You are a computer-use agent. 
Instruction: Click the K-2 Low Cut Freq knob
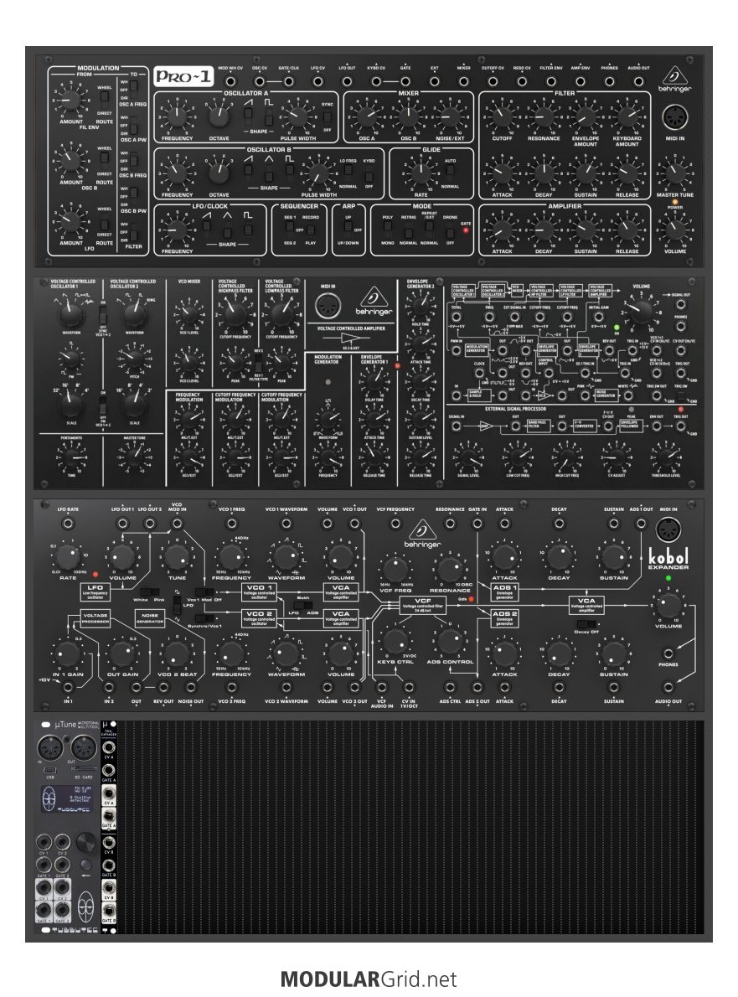[518, 456]
